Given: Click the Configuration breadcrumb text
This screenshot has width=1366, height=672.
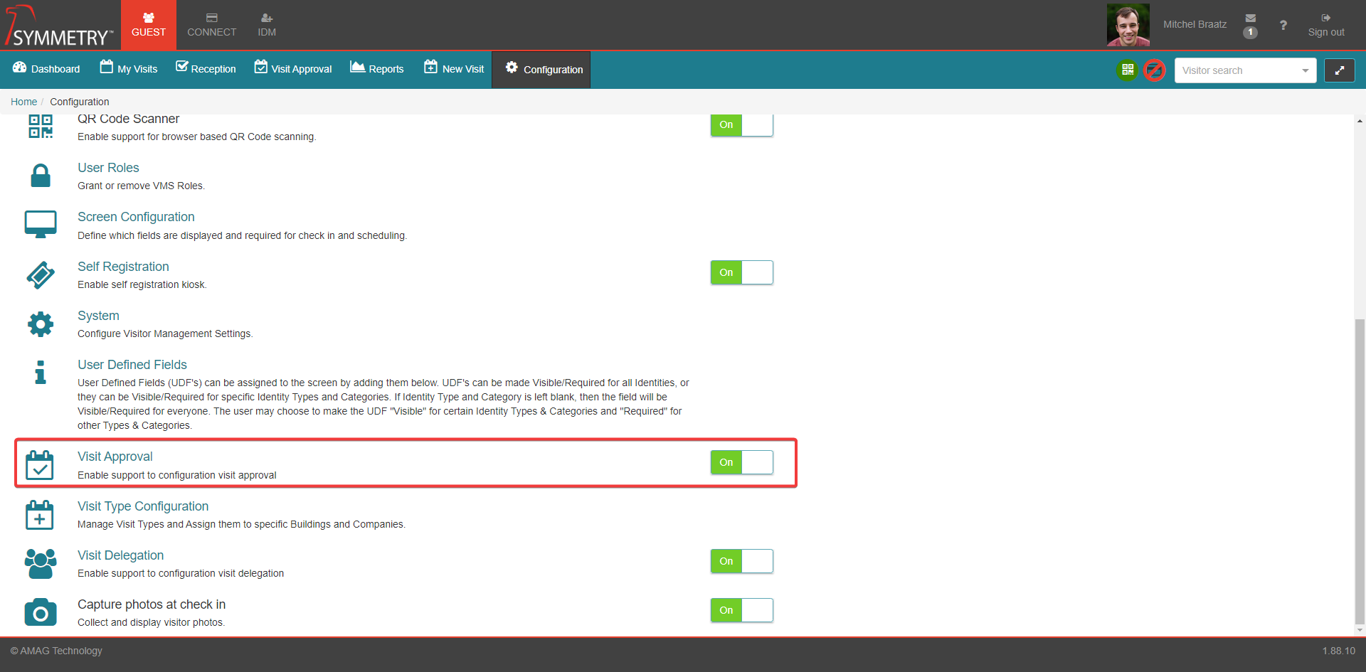Looking at the screenshot, I should [80, 102].
